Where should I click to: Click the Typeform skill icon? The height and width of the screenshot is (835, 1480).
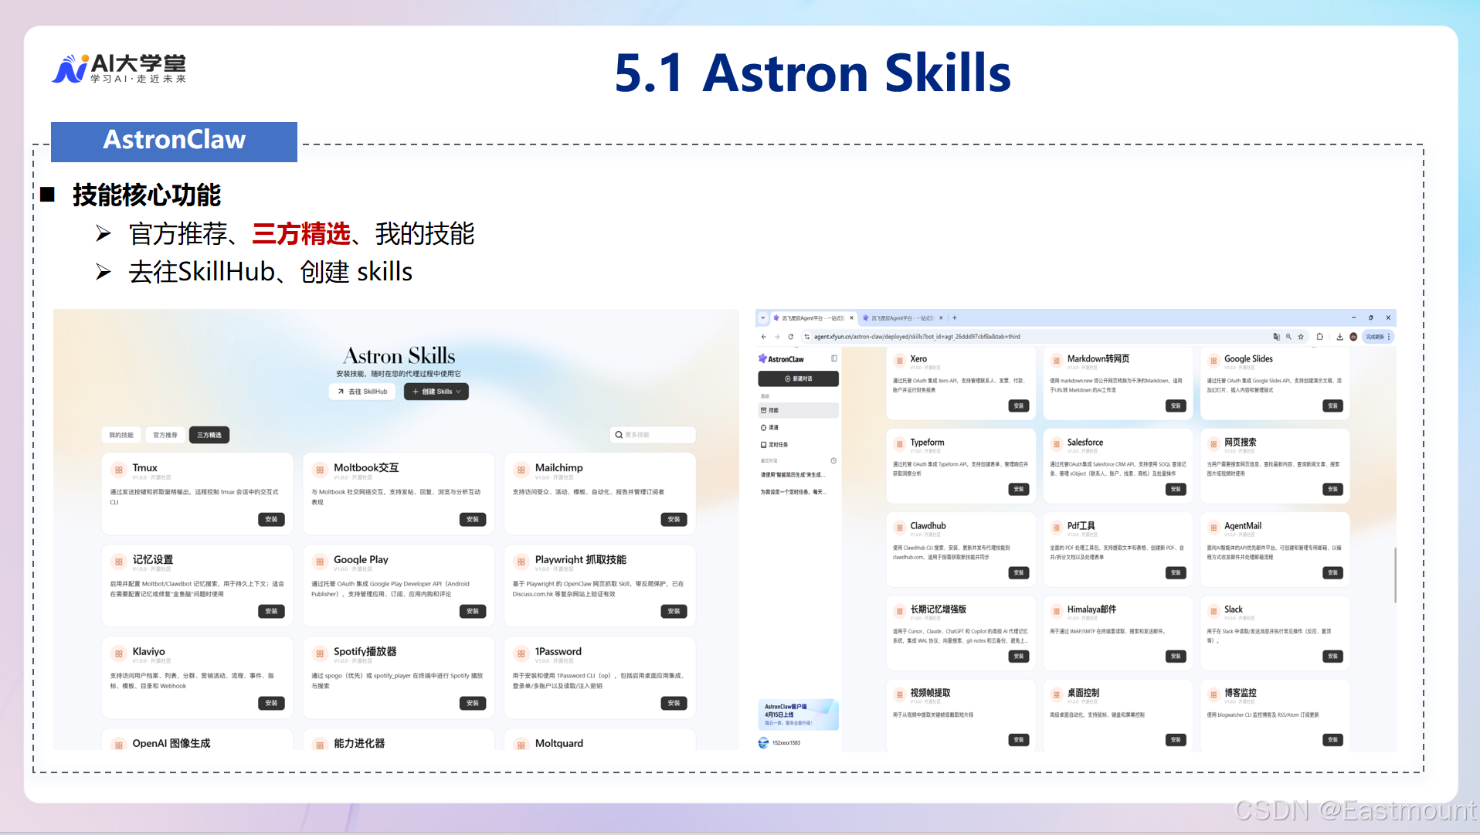click(x=900, y=444)
